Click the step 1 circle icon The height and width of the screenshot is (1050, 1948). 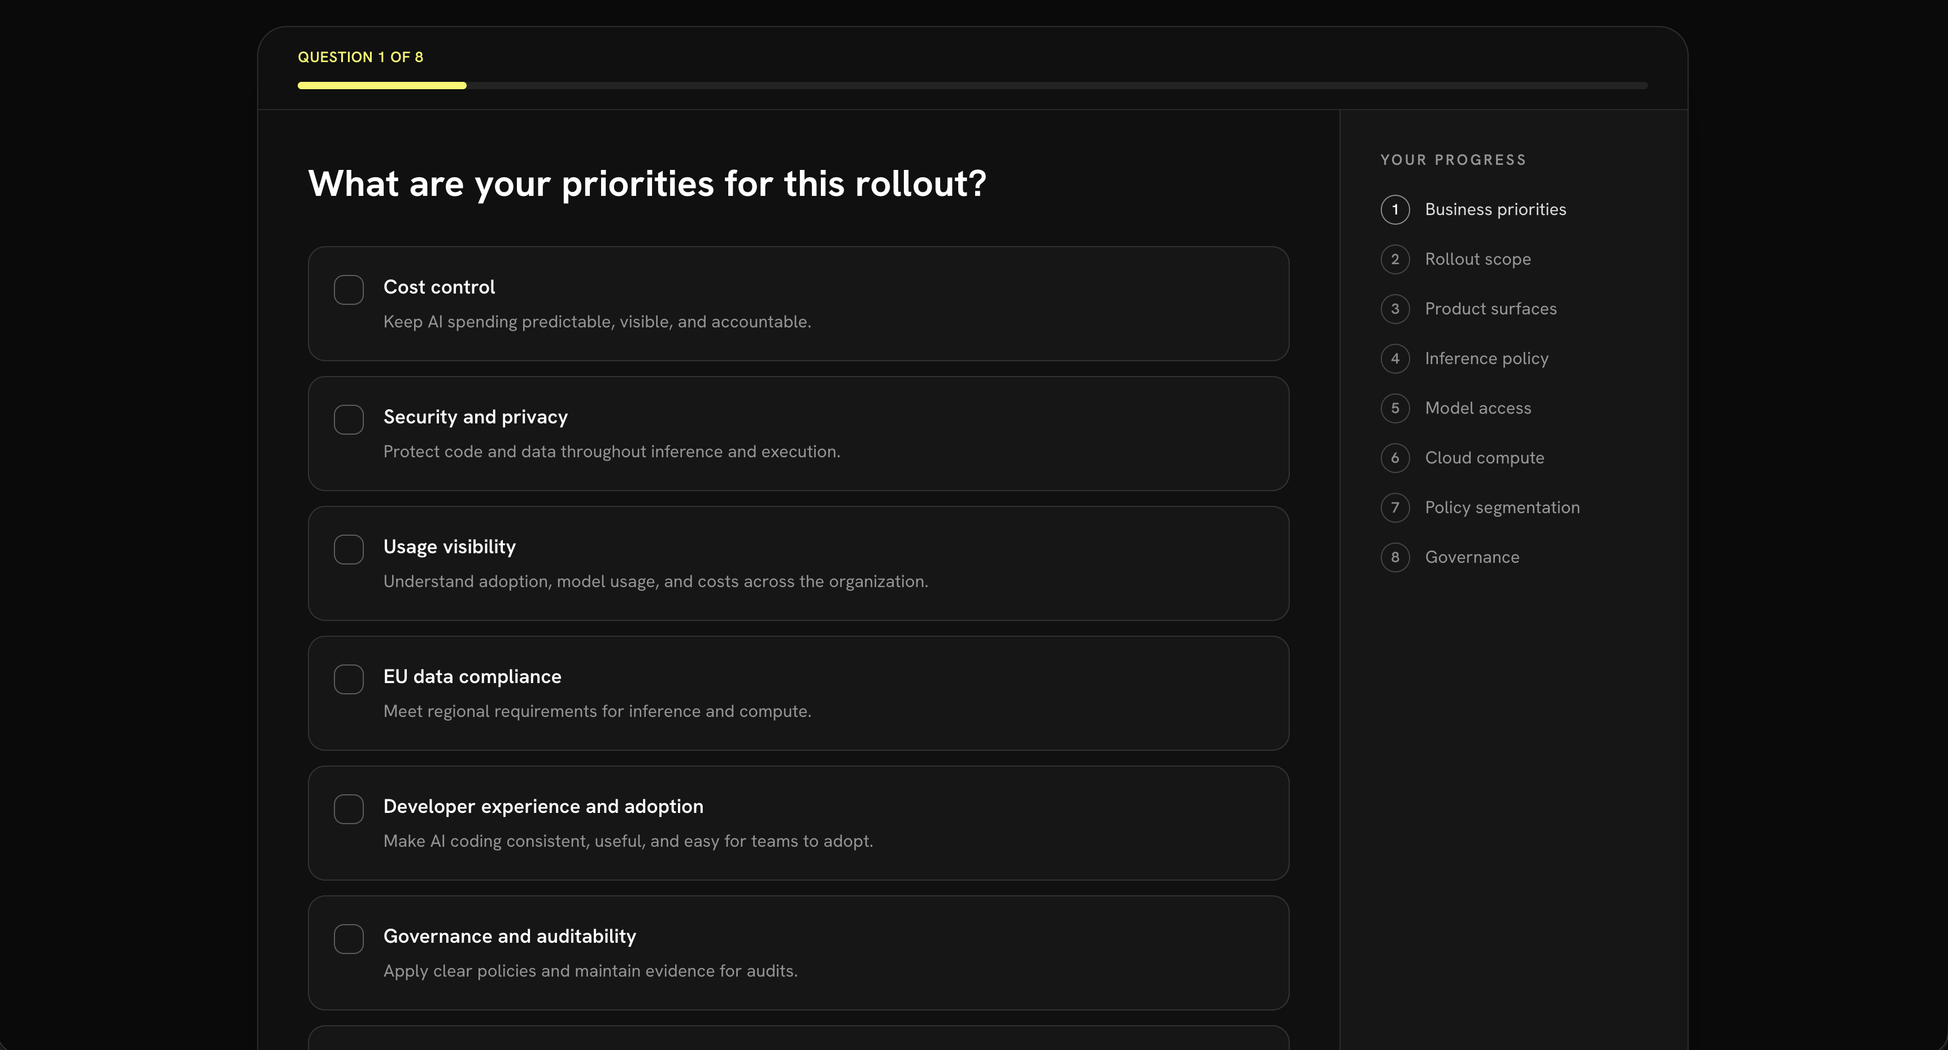coord(1394,209)
